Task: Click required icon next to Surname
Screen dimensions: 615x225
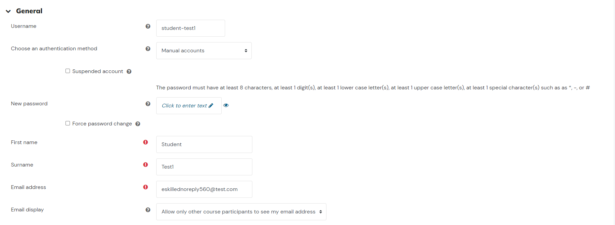Action: (146, 165)
